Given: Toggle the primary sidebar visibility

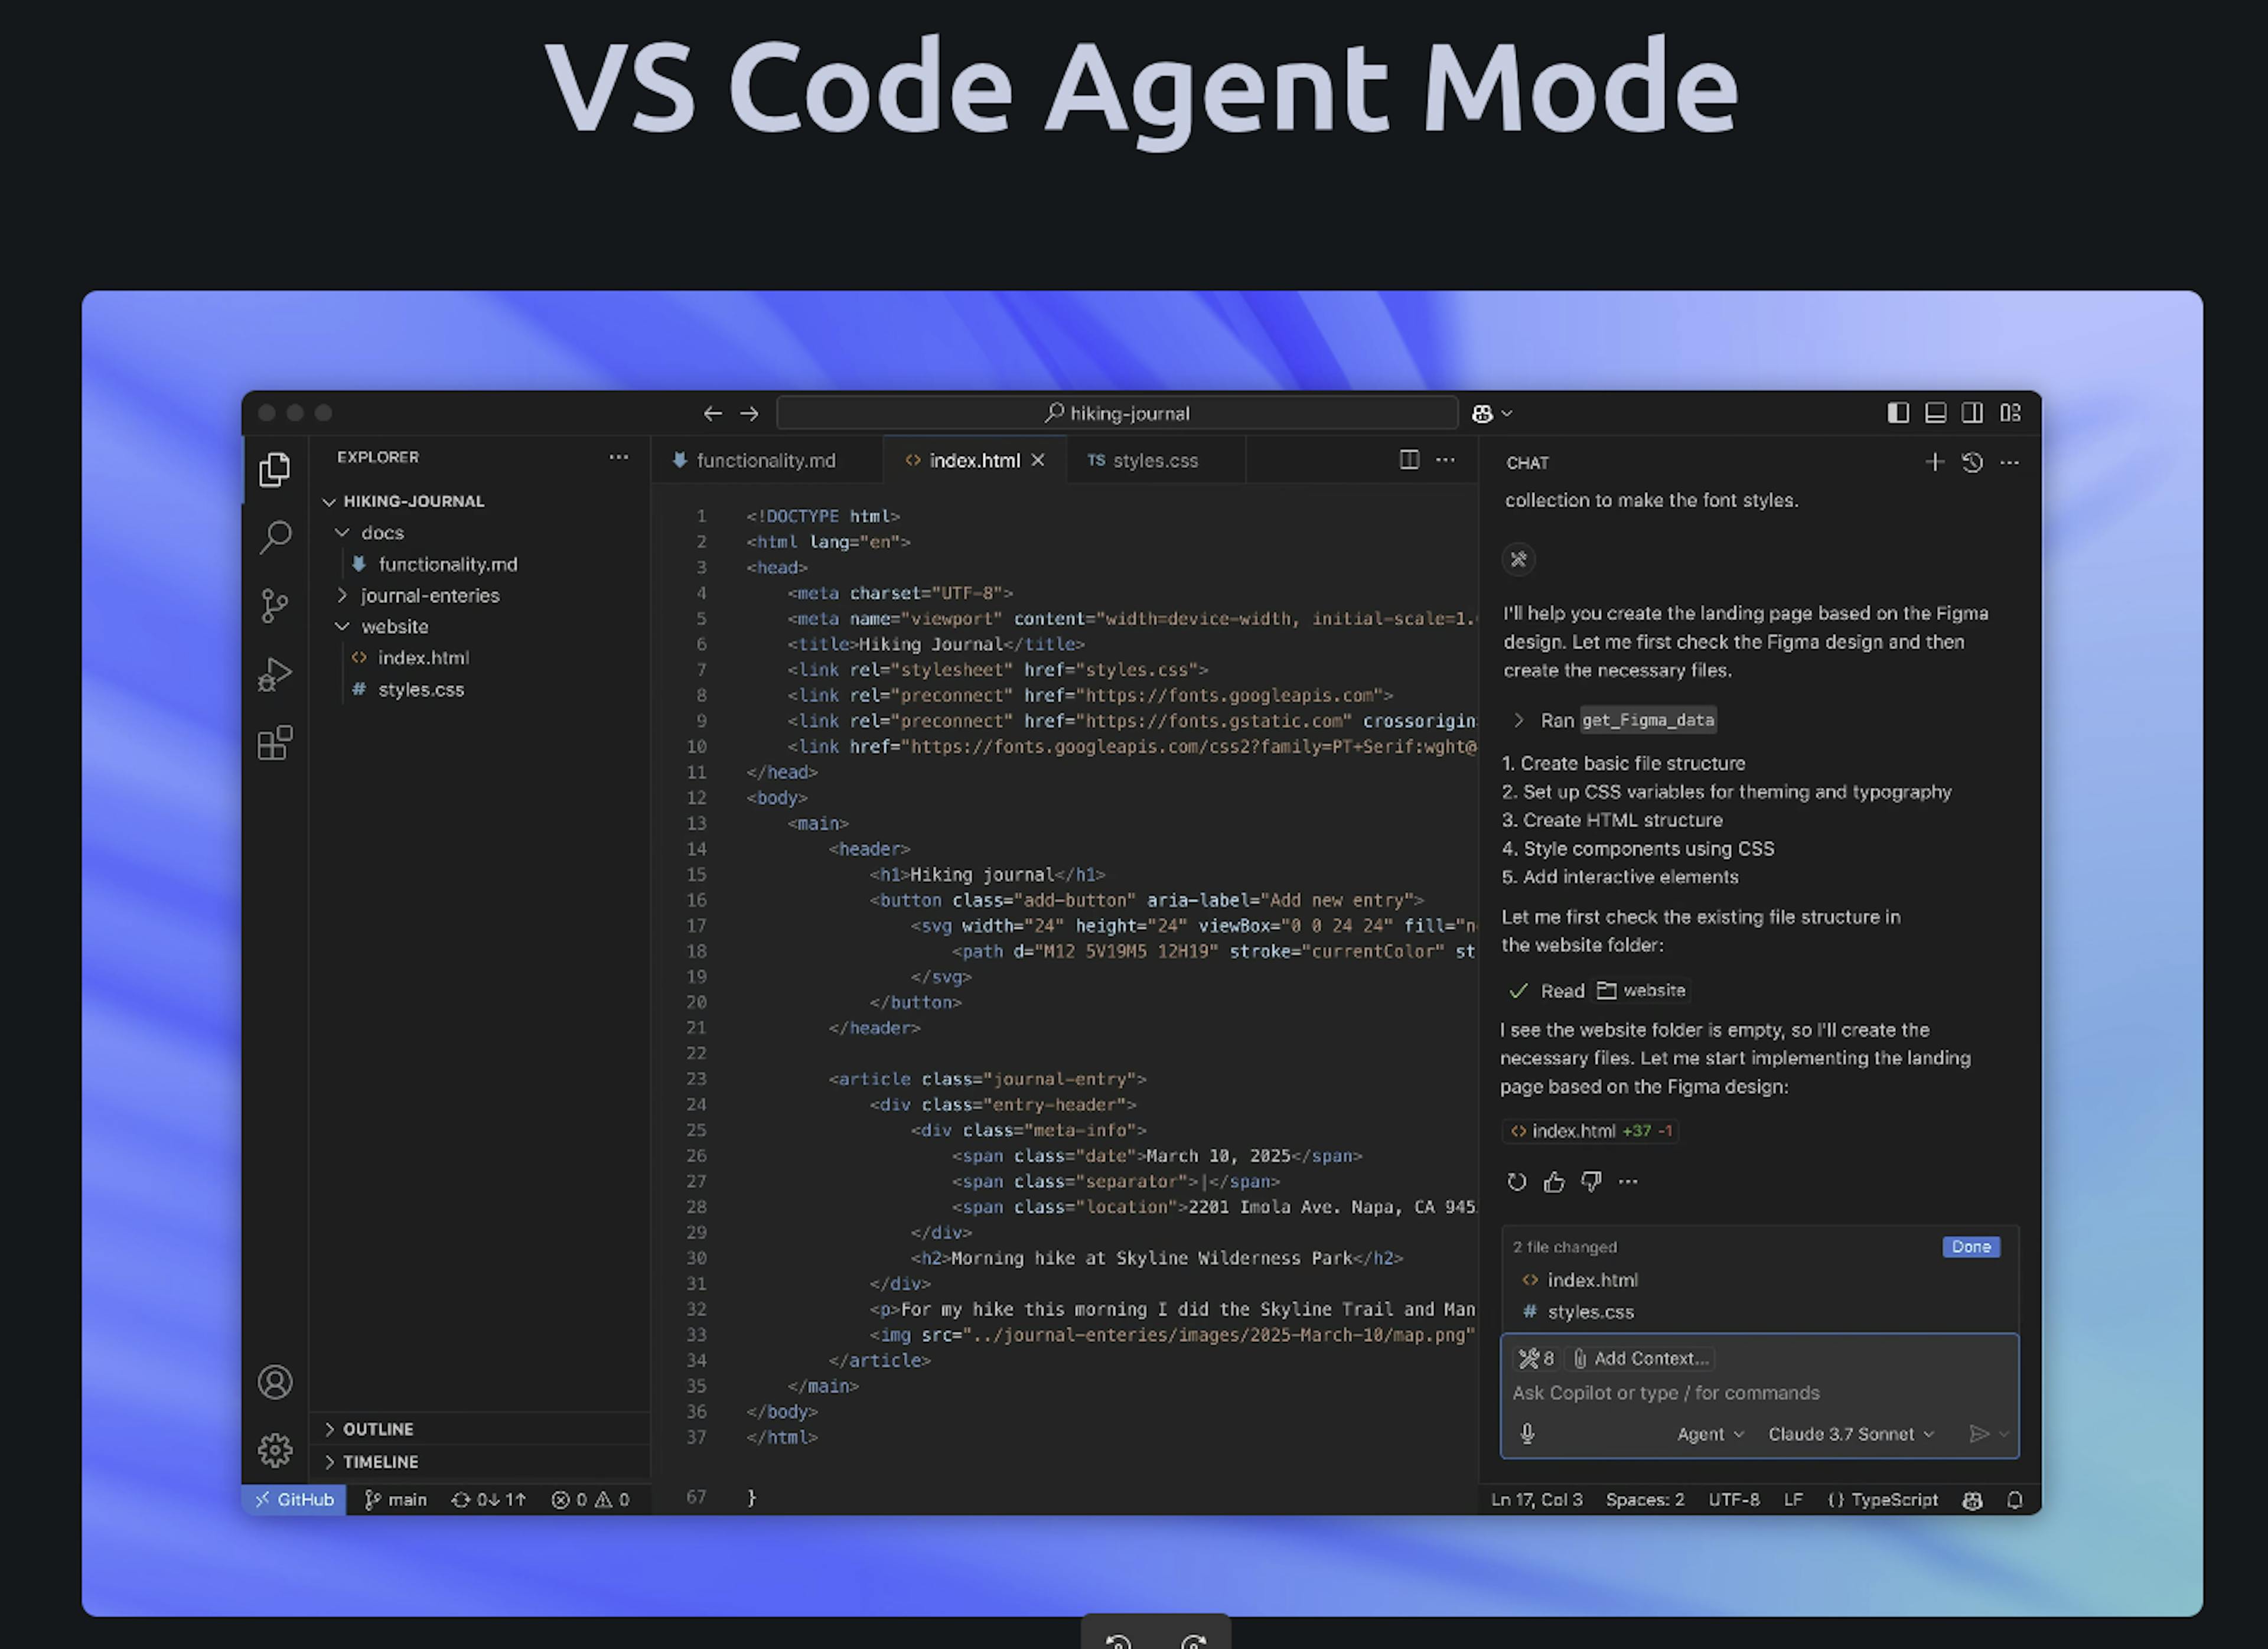Looking at the screenshot, I should click(1897, 413).
